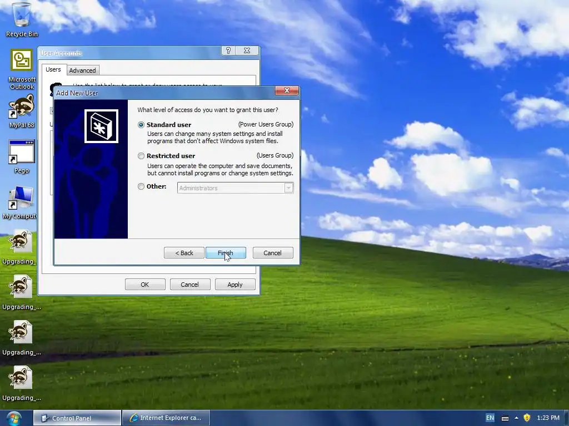
Task: Click Apply in User Accounts window
Action: pos(235,285)
